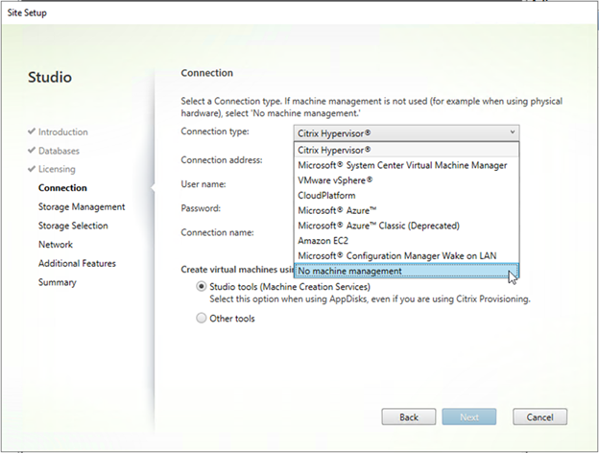Image resolution: width=599 pixels, height=453 pixels.
Task: Go to the Network wizard step
Action: pyautogui.click(x=56, y=245)
